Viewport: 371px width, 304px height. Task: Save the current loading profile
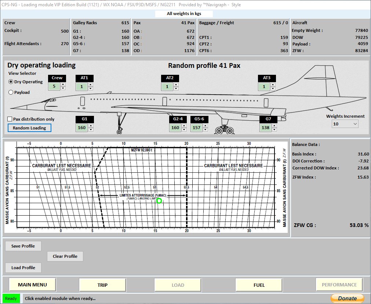pos(23,246)
